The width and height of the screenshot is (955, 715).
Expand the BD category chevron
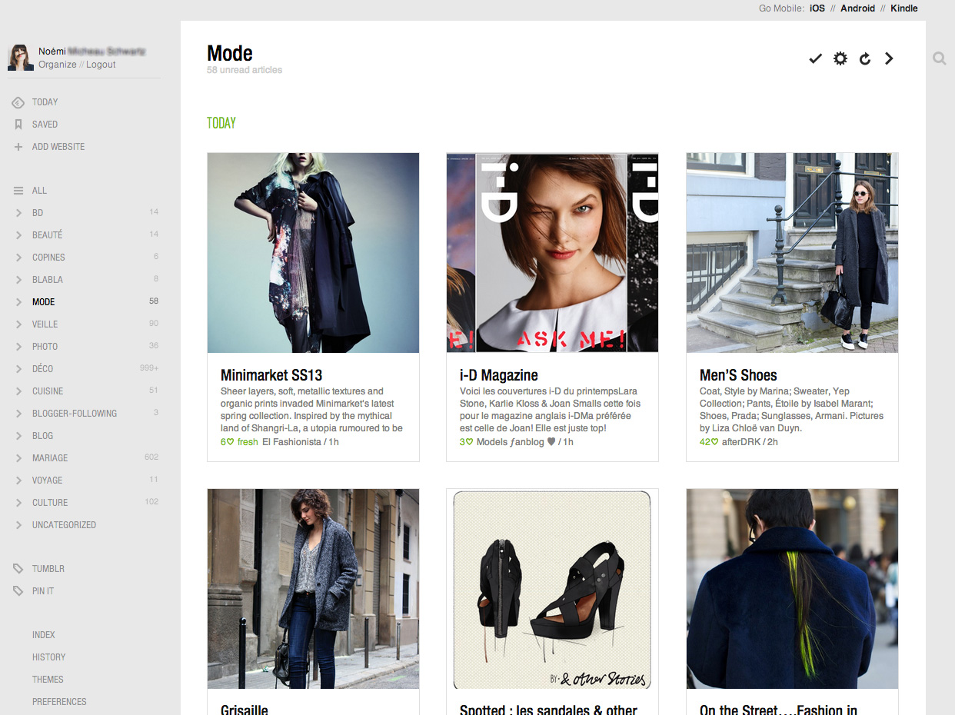(18, 213)
